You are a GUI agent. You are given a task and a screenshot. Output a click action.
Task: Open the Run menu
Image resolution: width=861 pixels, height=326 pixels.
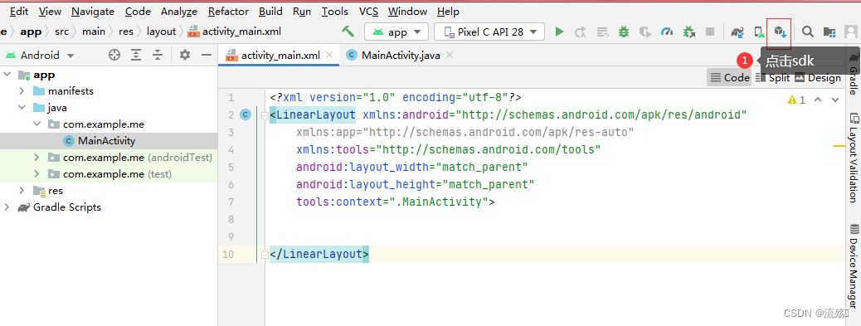(302, 12)
